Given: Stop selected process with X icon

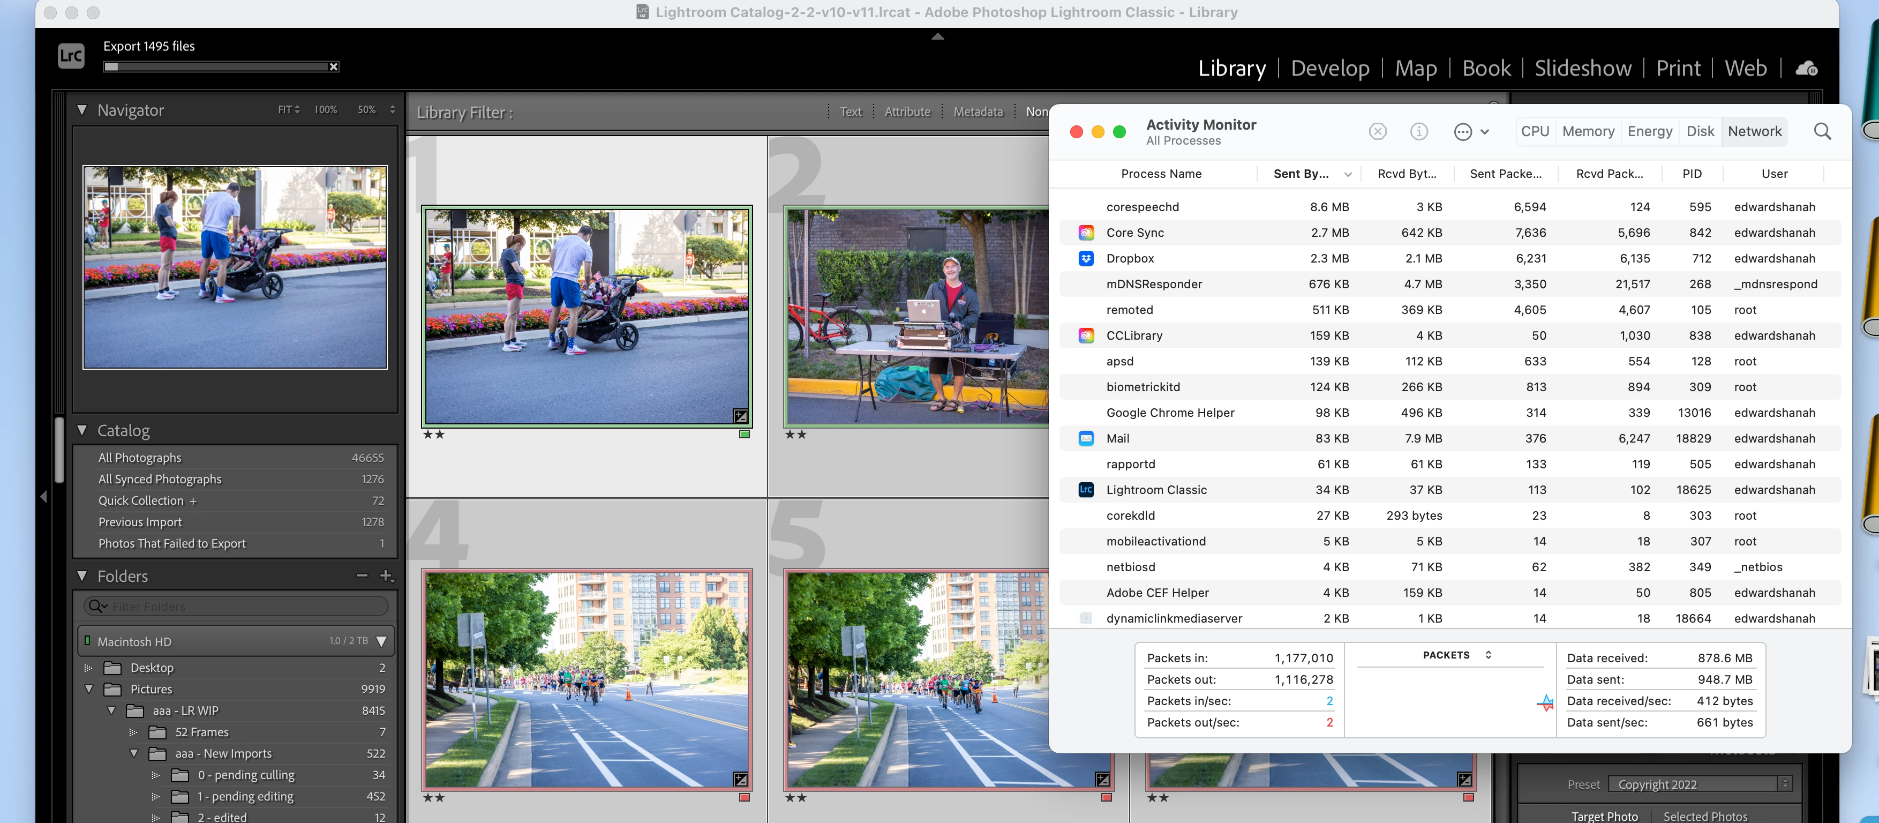Looking at the screenshot, I should (1377, 131).
